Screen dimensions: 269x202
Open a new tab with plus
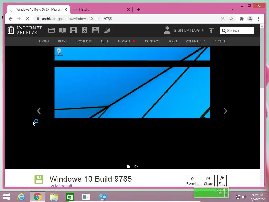138,9
